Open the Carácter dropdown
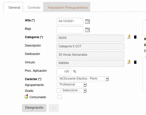This screenshot has width=146, height=115. click(83, 79)
